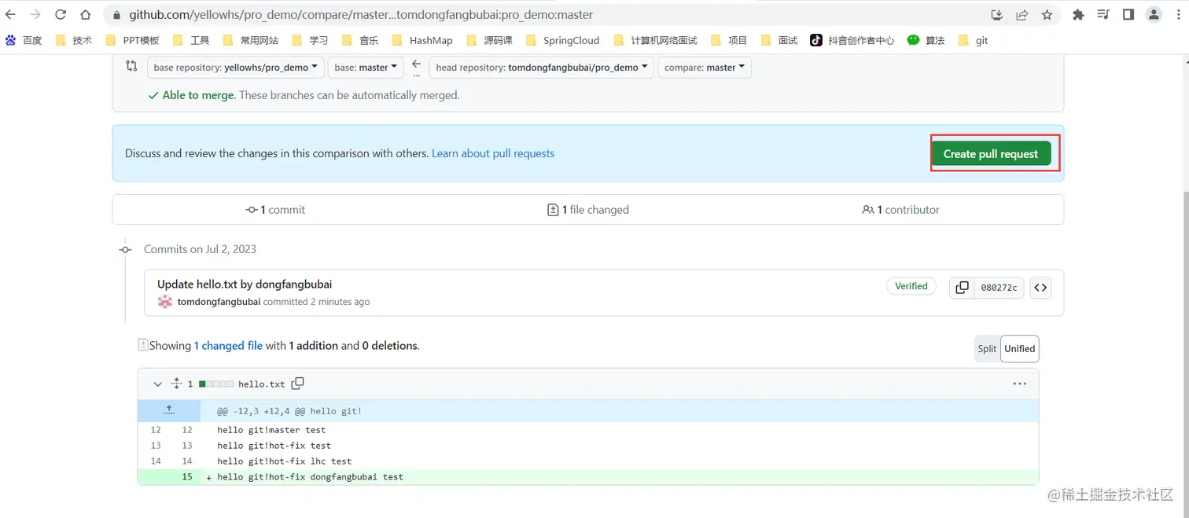Open the browser home page
This screenshot has height=518, width=1189.
click(x=86, y=15)
